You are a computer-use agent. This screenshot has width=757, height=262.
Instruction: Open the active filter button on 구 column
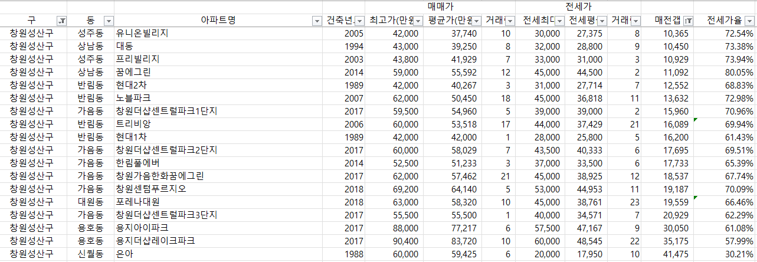coord(62,21)
